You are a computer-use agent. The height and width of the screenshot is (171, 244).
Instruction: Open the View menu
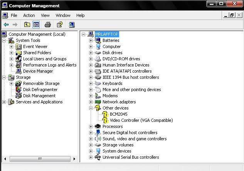(45, 15)
